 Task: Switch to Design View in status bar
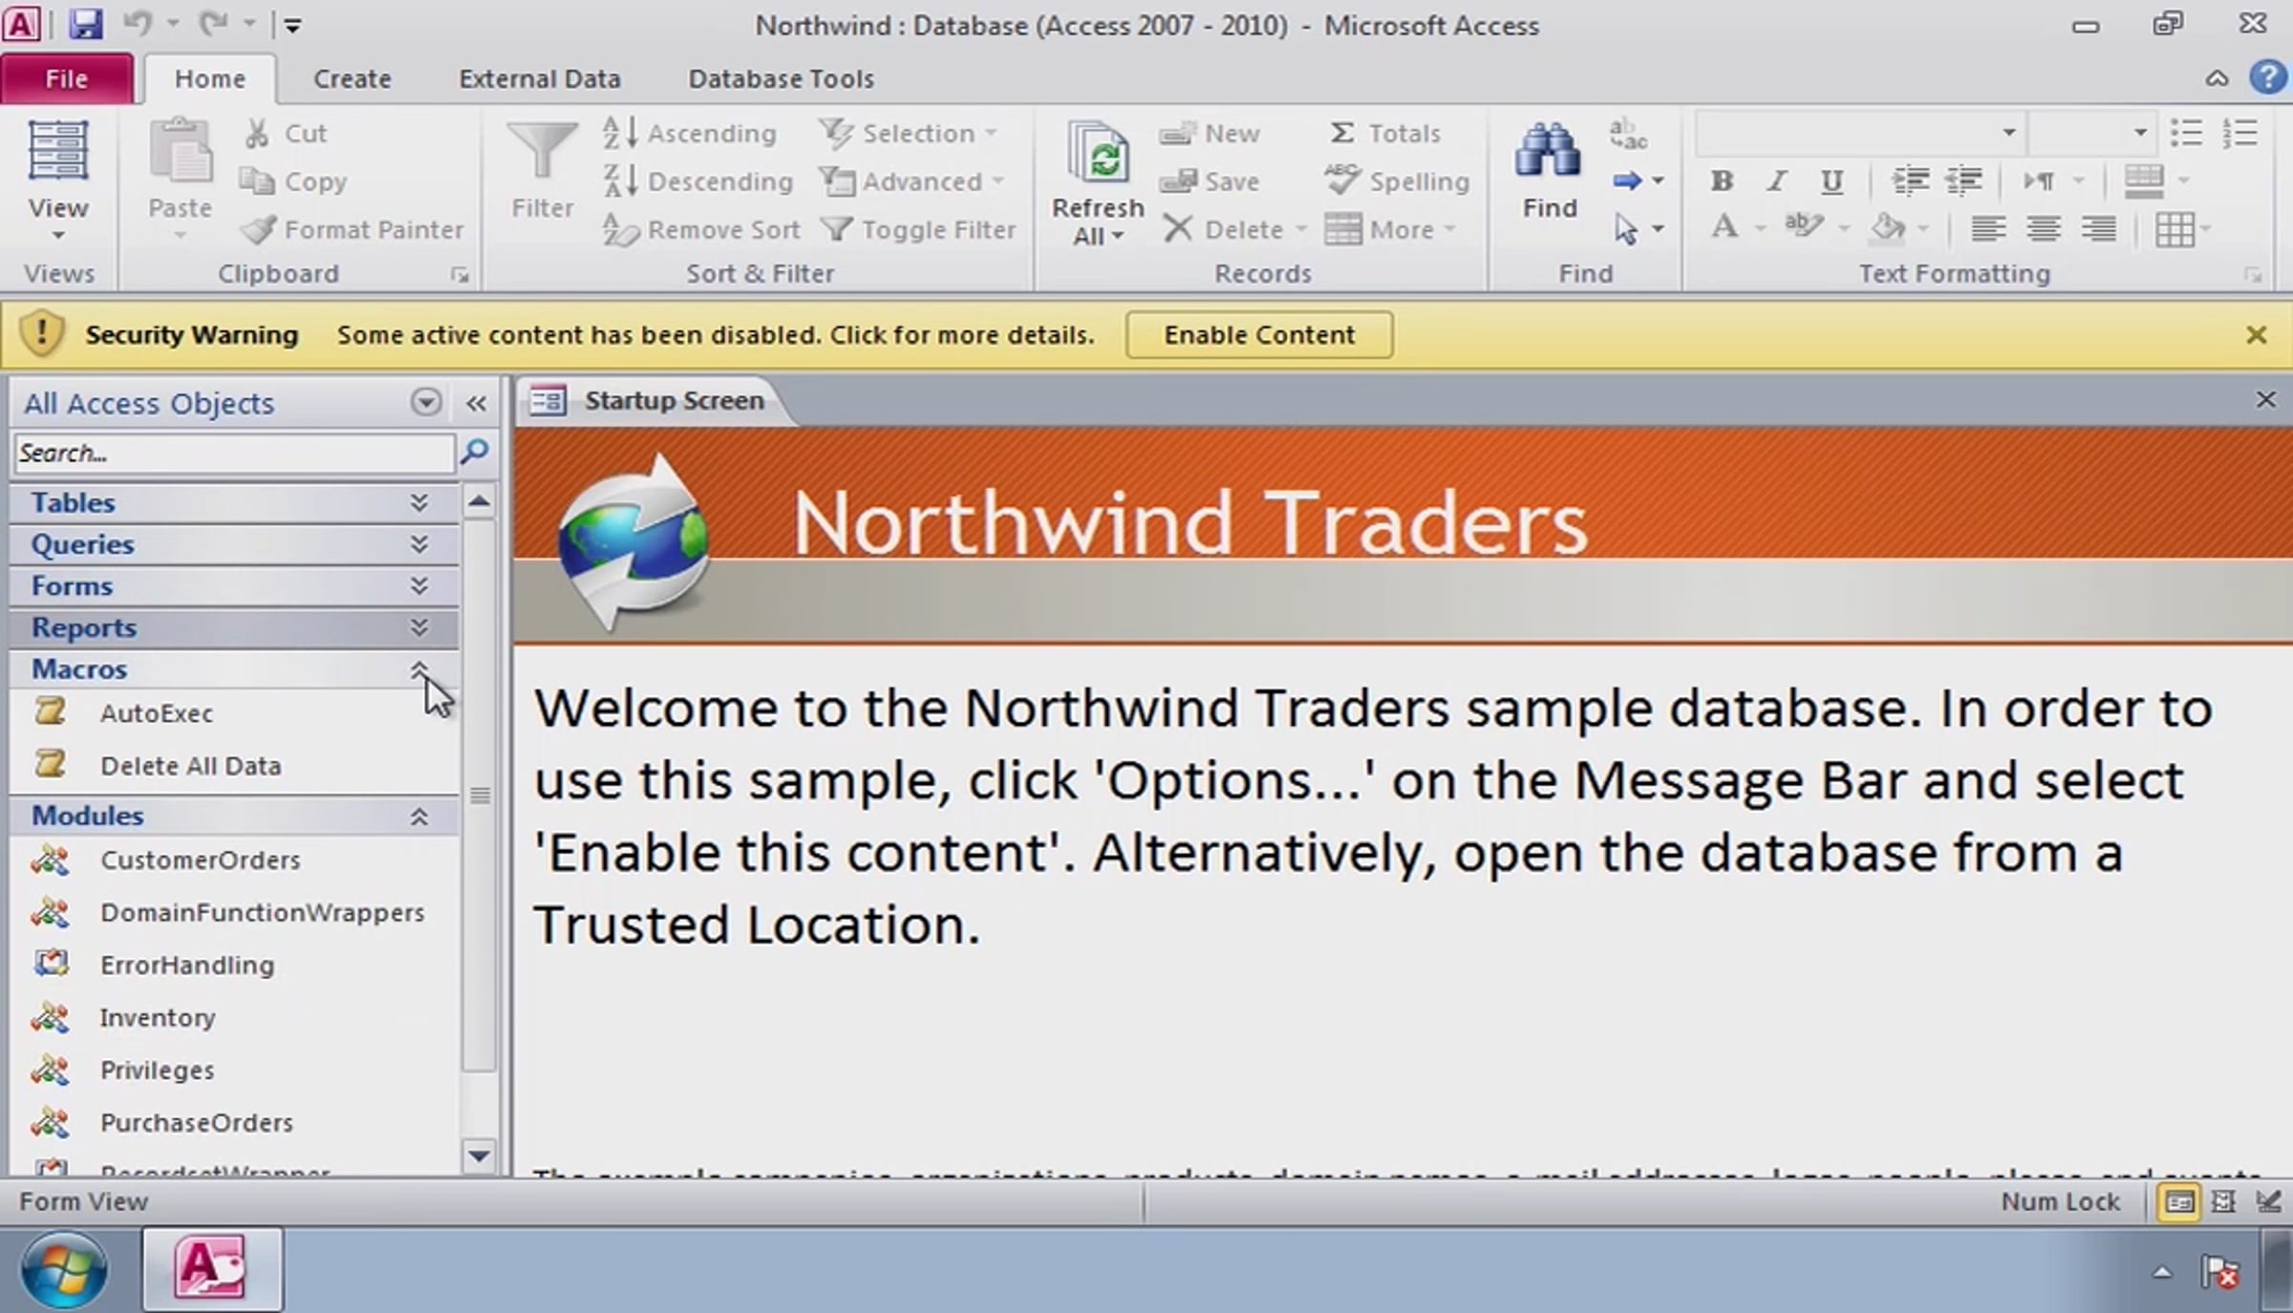2268,1201
